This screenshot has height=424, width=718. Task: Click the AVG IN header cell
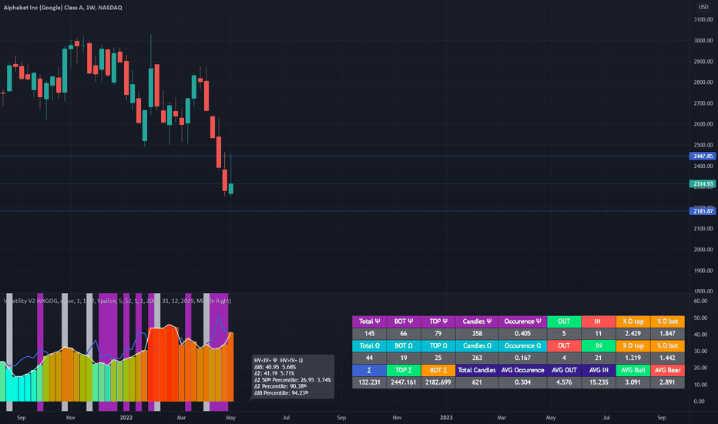[599, 370]
